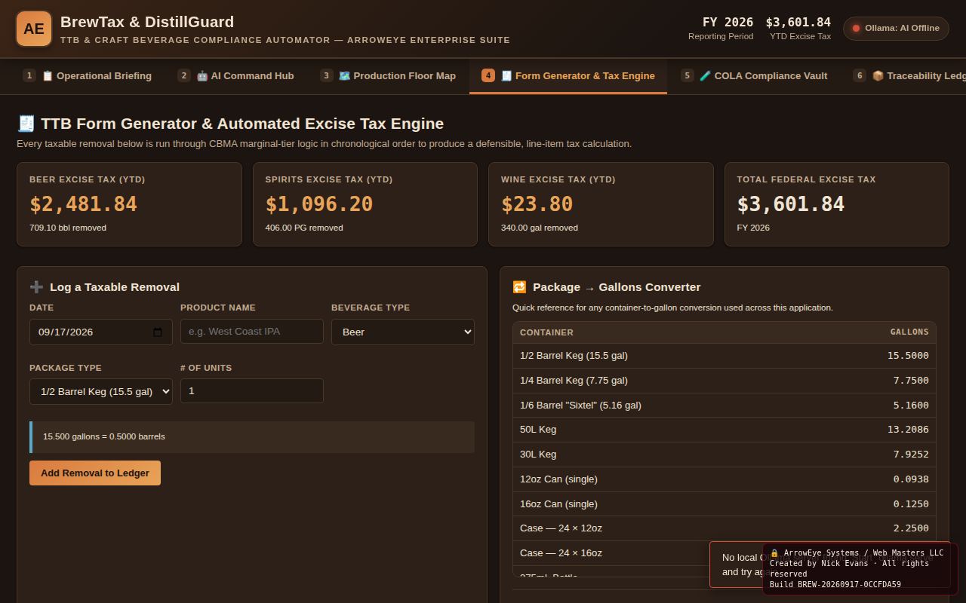
Task: Open the COLA Compliance Vault tab
Action: coord(754,76)
